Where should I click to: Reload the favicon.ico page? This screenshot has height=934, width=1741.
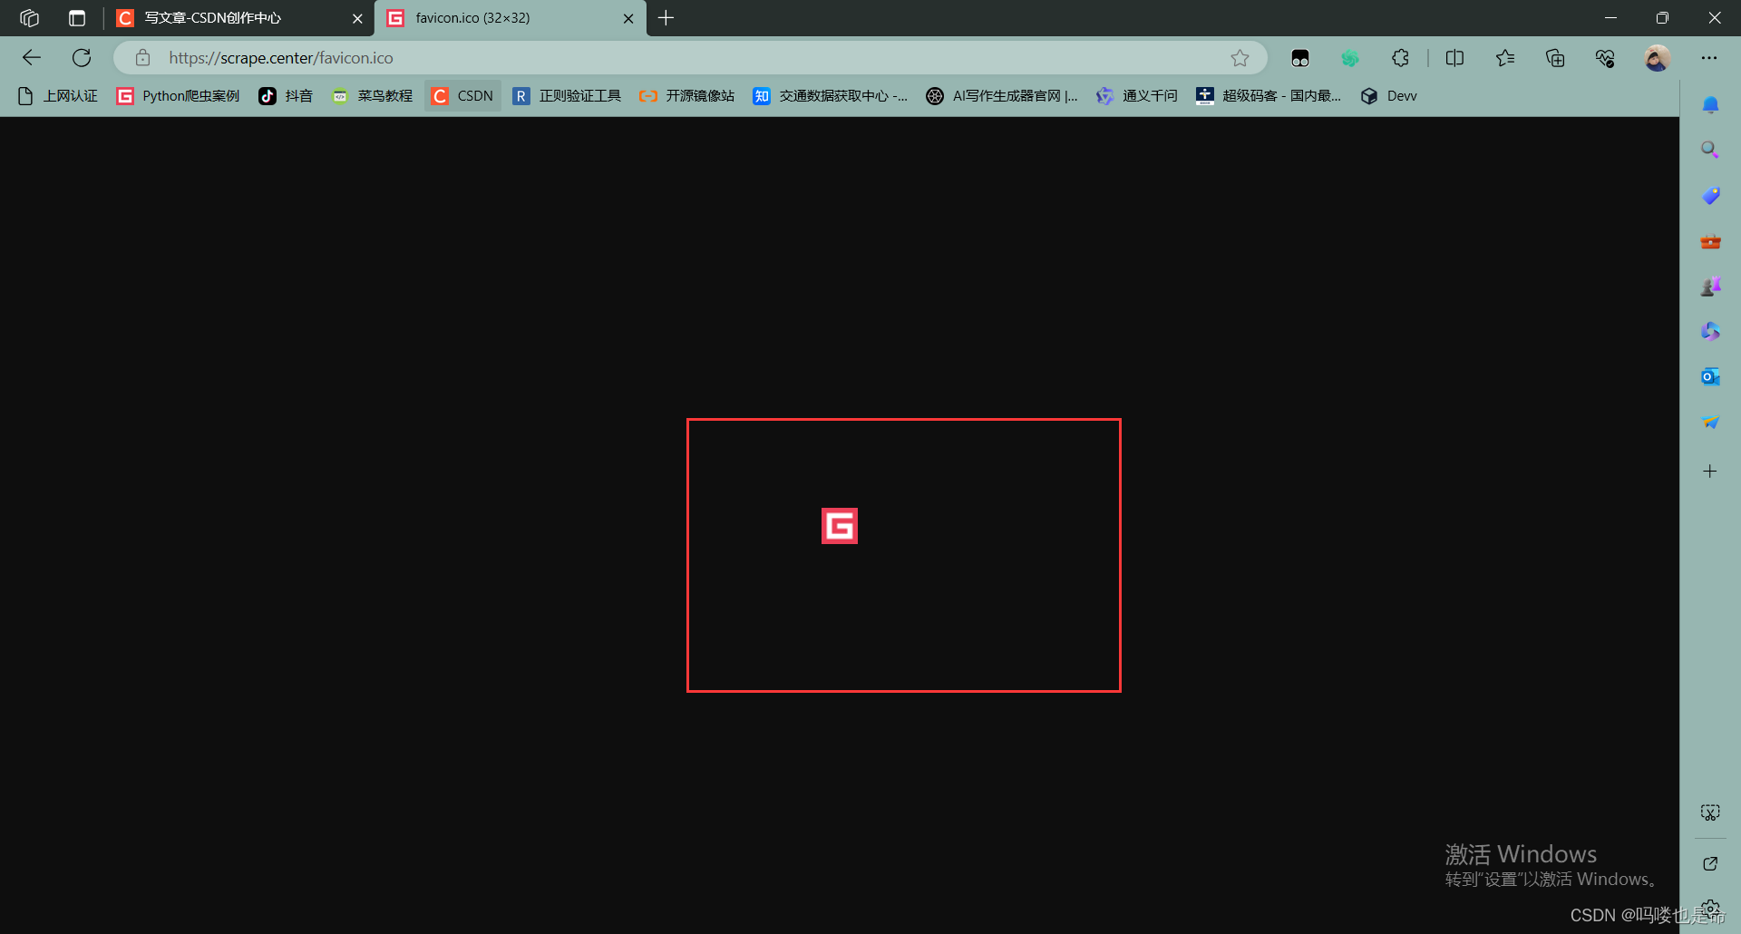click(82, 58)
